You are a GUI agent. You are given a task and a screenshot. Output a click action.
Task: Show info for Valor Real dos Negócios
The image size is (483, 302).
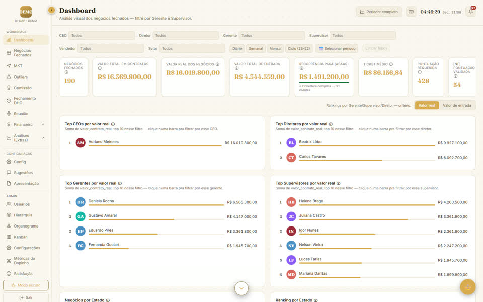point(217,64)
